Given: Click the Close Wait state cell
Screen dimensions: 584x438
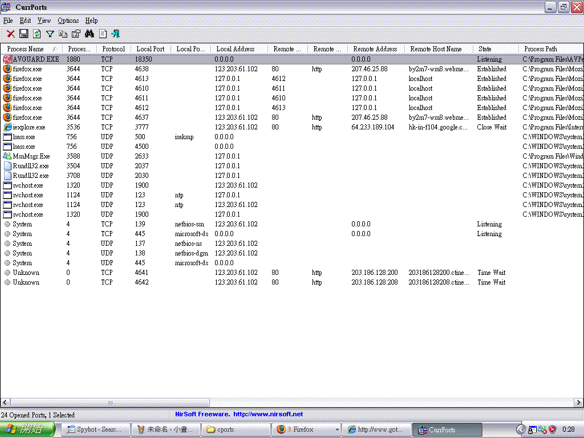Looking at the screenshot, I should (492, 127).
